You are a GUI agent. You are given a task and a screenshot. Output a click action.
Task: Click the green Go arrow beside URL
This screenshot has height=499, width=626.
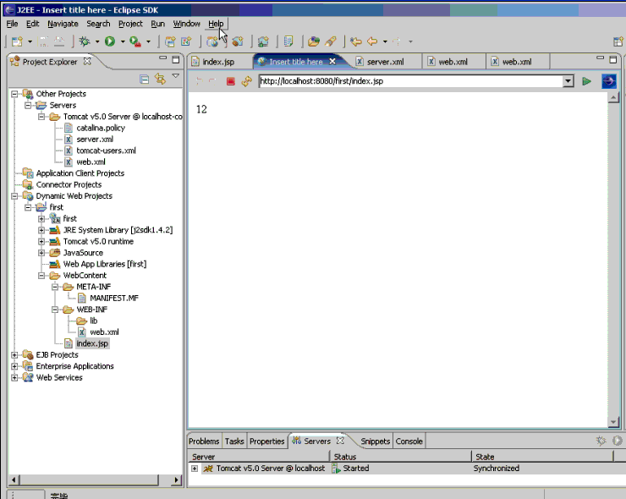(586, 81)
